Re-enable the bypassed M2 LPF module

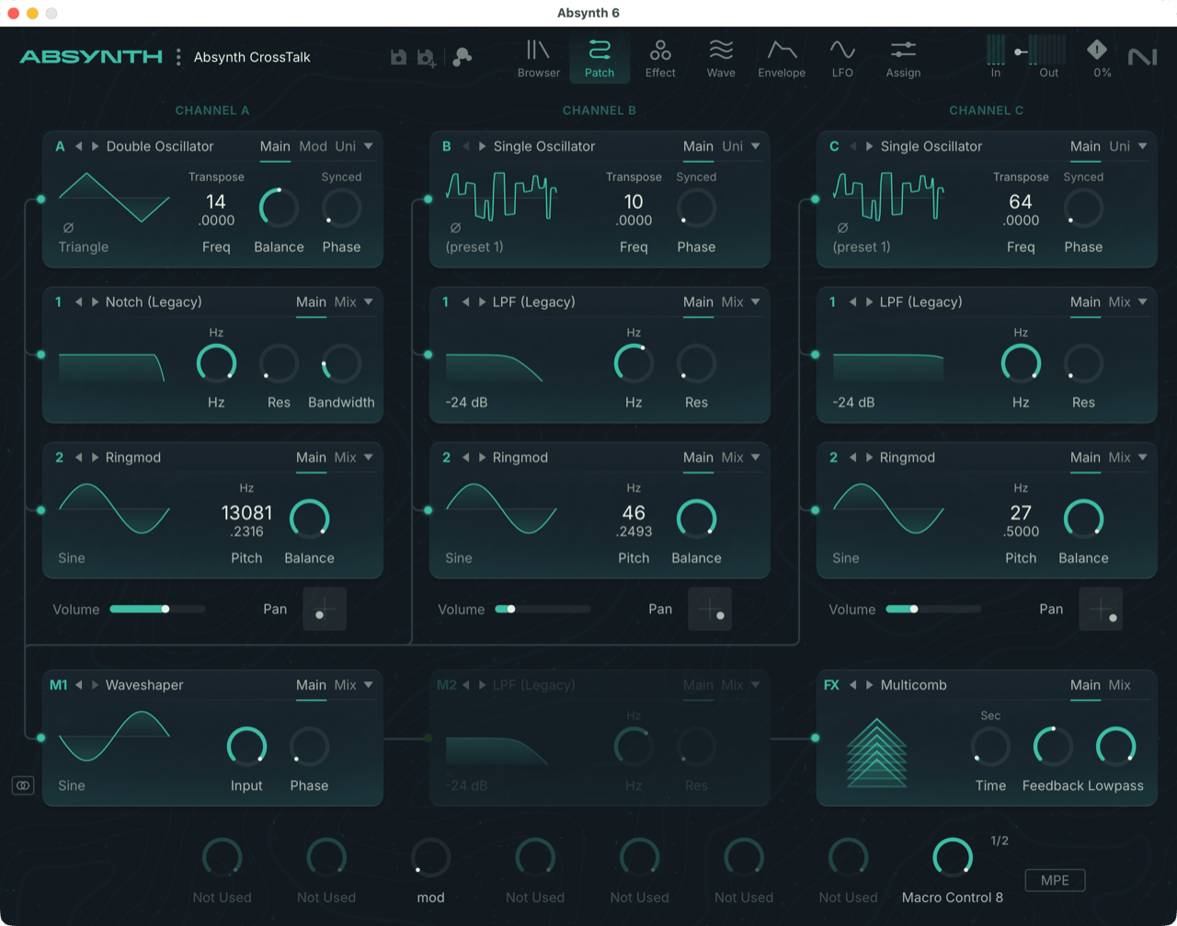click(447, 684)
